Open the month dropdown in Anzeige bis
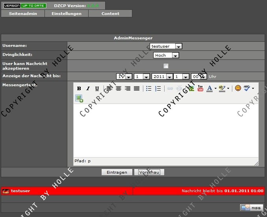The image size is (267, 217). pos(142,76)
